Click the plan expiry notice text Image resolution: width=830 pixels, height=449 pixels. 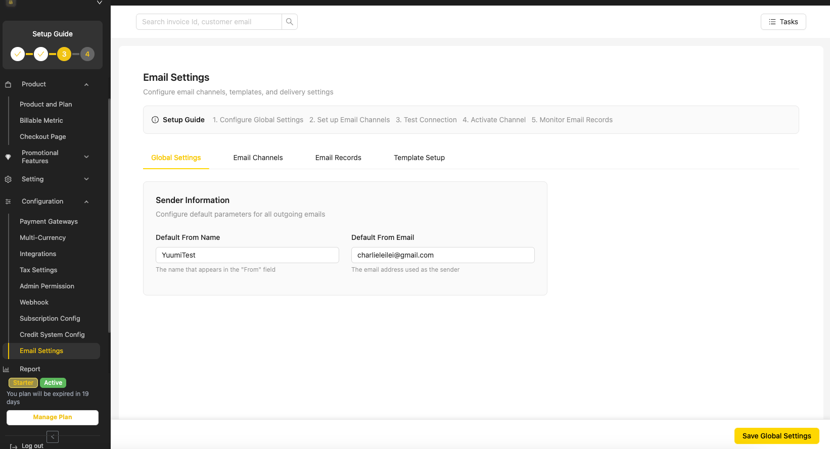point(48,398)
